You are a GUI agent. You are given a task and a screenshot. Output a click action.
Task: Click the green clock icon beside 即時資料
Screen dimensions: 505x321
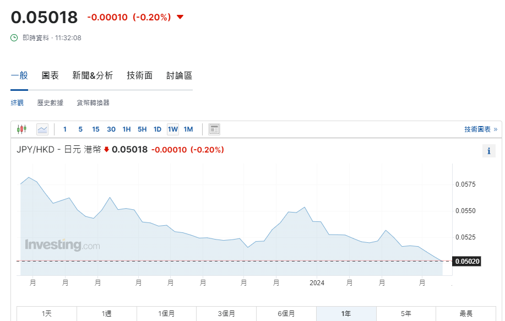tap(14, 38)
